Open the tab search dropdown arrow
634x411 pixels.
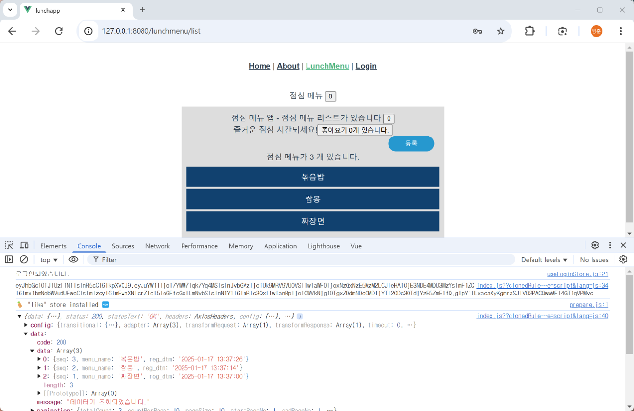(10, 10)
